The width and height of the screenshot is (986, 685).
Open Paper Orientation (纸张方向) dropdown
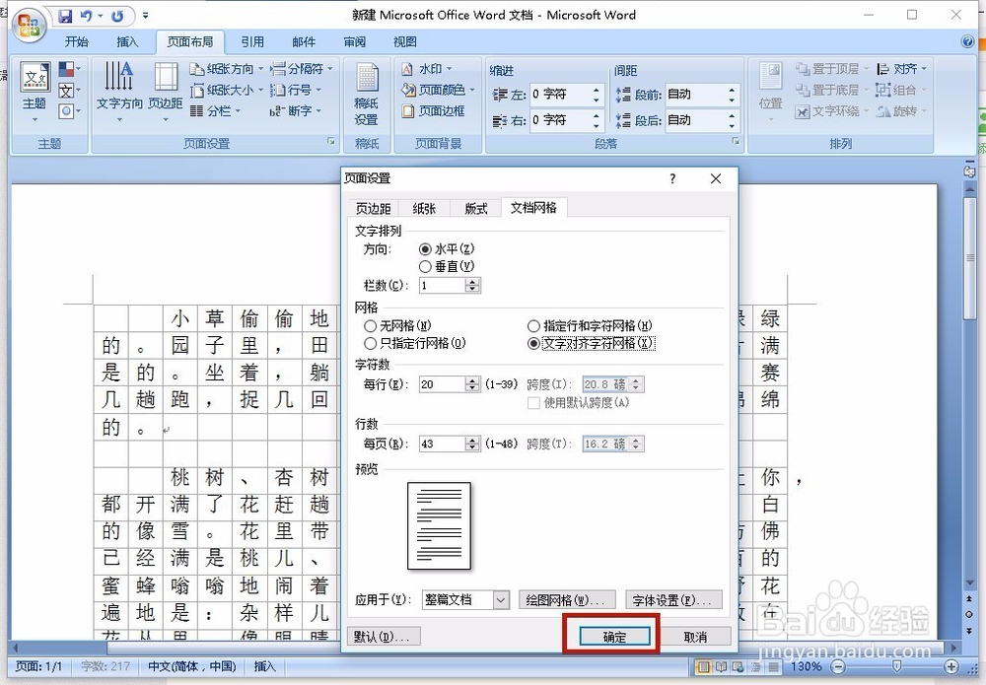coord(227,69)
